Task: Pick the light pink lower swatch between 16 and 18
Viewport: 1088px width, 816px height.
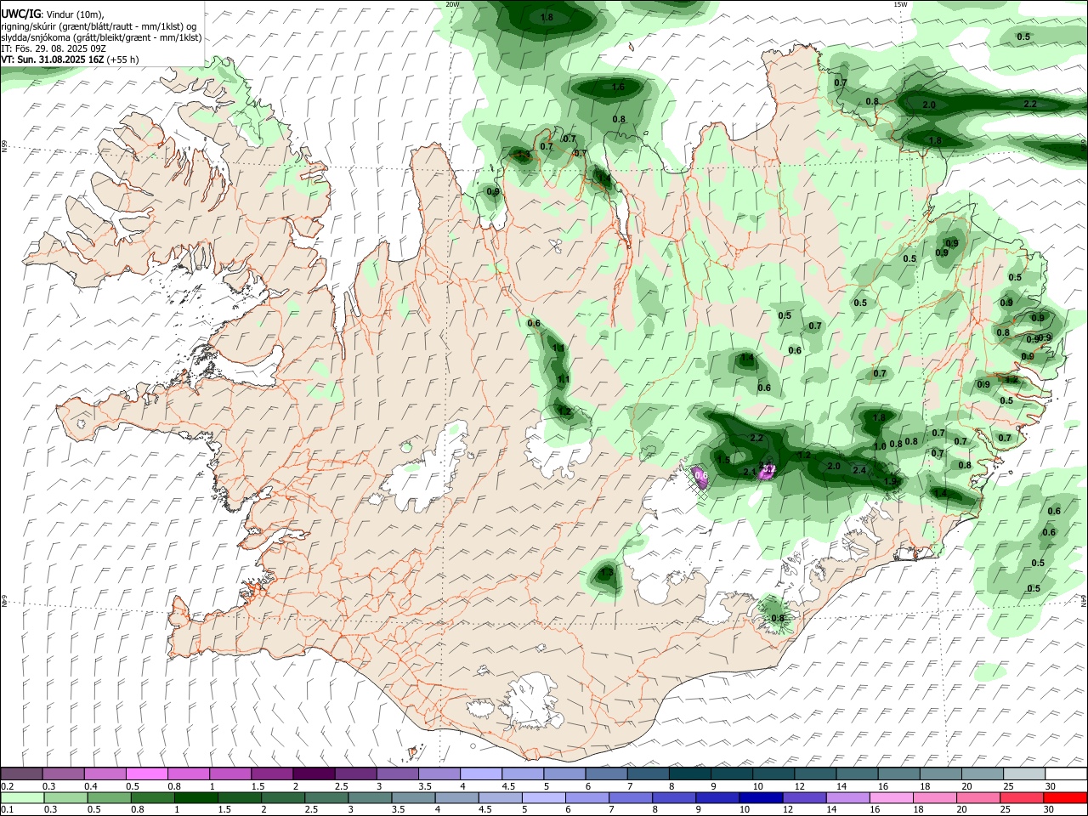Action: [x=891, y=797]
